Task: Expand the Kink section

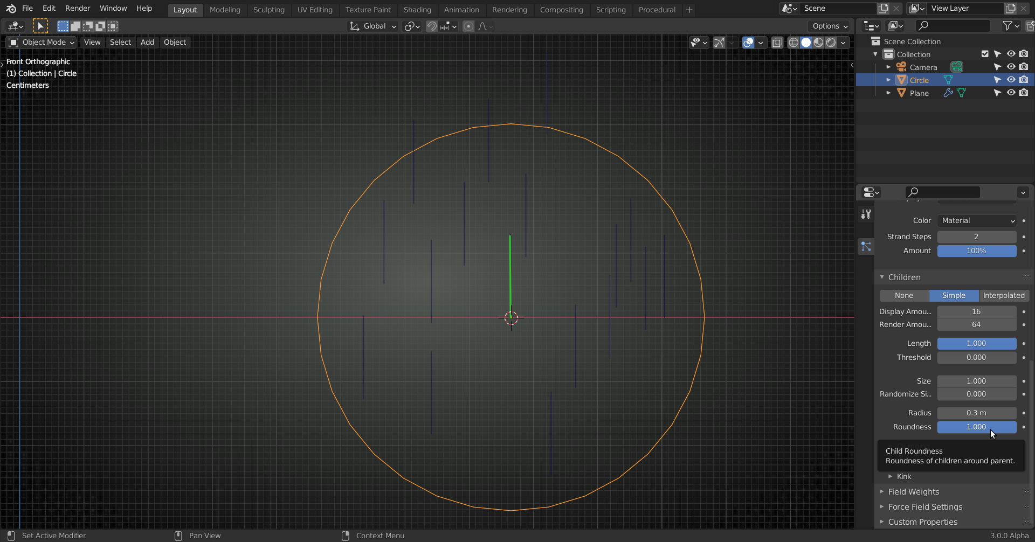Action: point(904,476)
